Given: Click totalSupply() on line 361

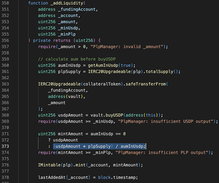Looking at the screenshot, I should [x=162, y=72].
